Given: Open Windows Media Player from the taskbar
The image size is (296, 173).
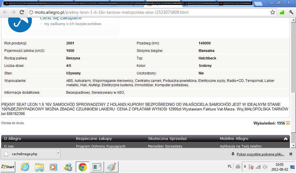Looking at the screenshot, I should pyautogui.click(x=53, y=167).
